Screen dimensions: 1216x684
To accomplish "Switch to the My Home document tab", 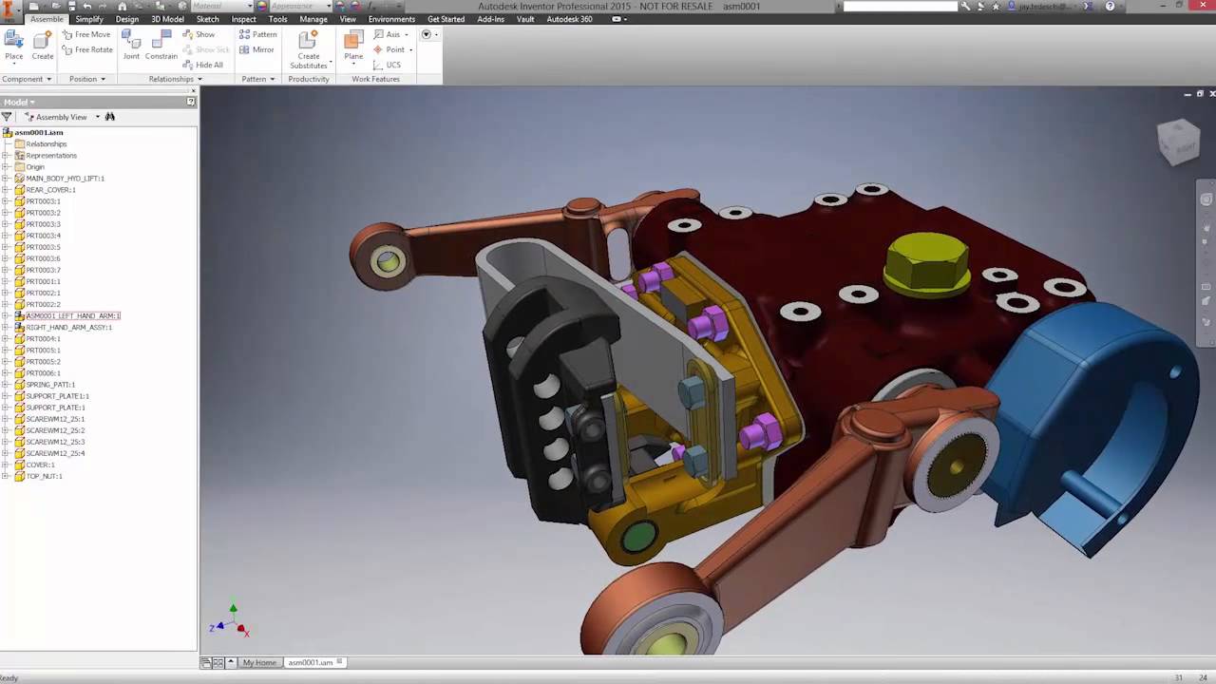I will click(259, 662).
